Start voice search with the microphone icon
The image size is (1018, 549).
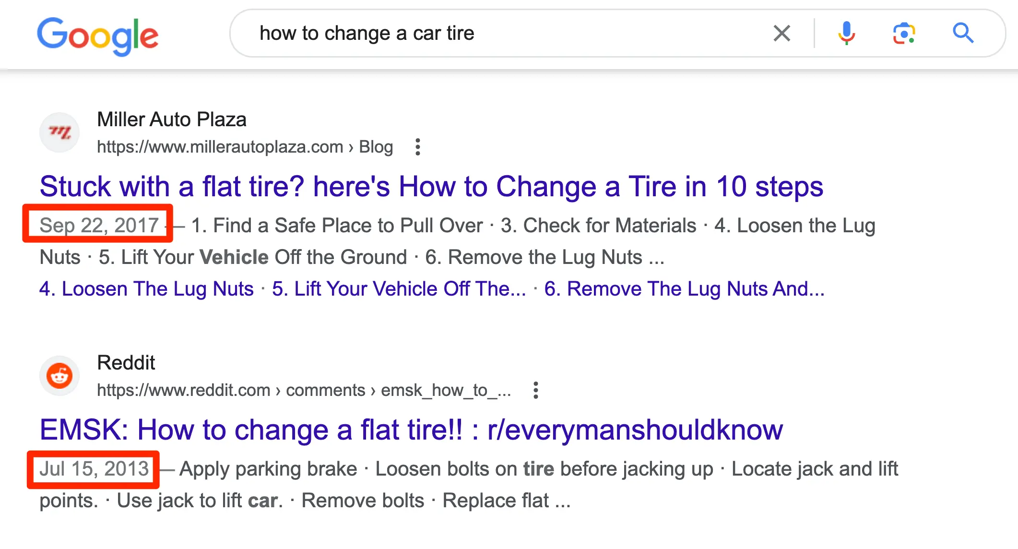pos(846,34)
